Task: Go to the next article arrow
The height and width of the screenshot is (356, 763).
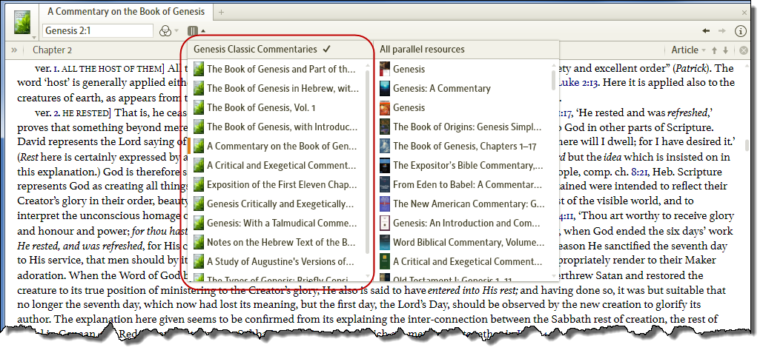Action: point(725,50)
